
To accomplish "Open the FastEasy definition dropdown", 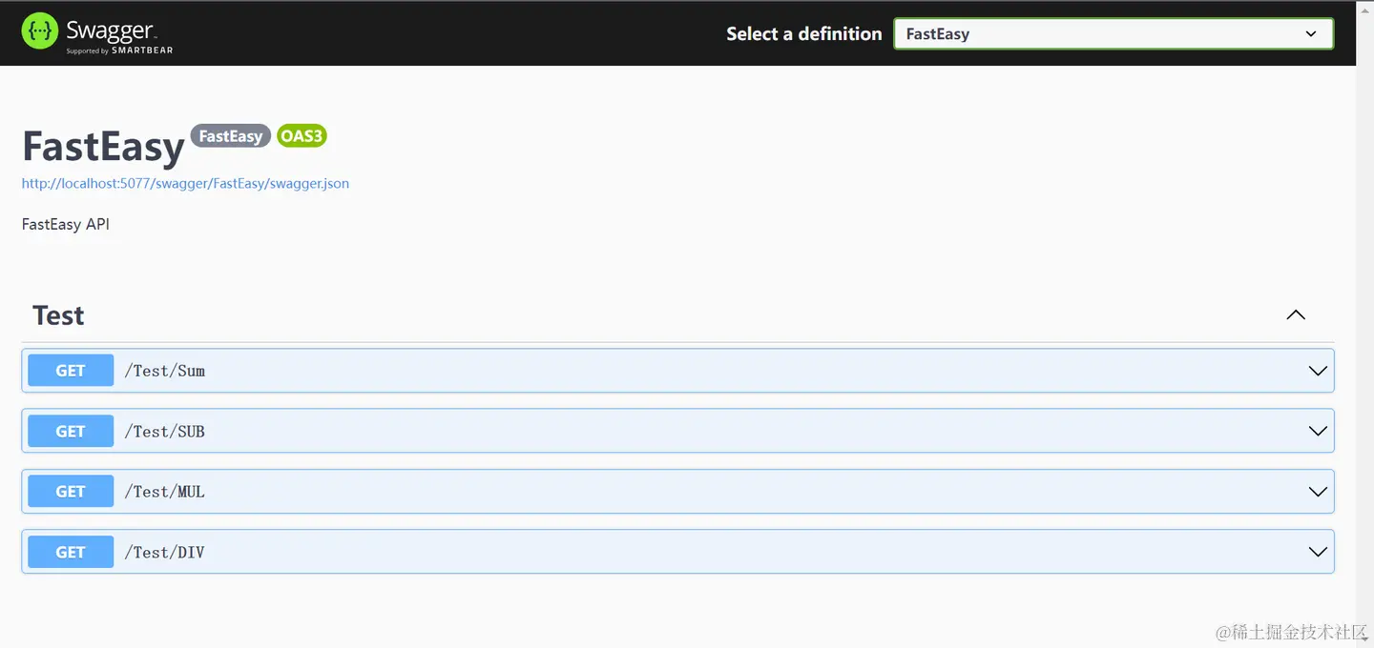I will [1113, 34].
